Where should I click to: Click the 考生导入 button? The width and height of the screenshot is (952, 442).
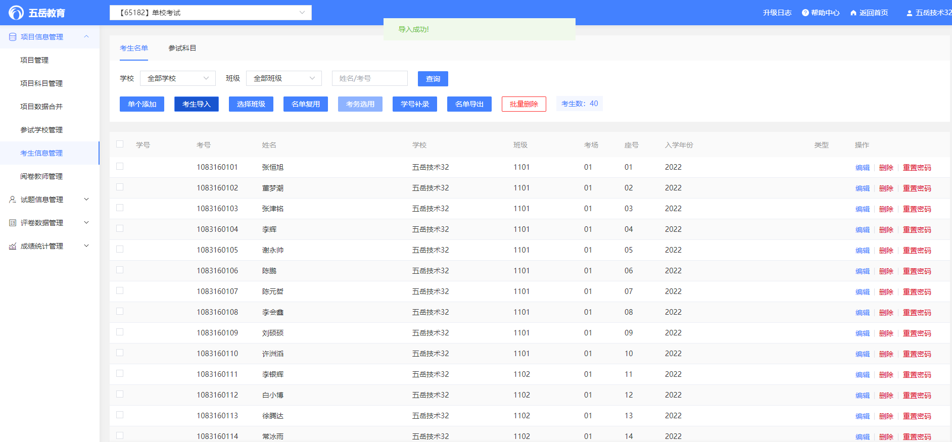point(196,104)
